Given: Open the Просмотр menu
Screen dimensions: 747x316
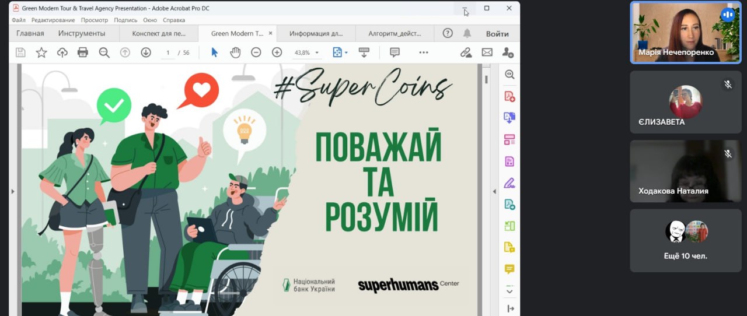Looking at the screenshot, I should point(95,20).
